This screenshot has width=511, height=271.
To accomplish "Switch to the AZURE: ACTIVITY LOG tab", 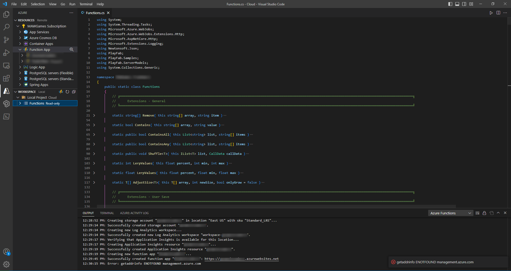I will coord(134,213).
